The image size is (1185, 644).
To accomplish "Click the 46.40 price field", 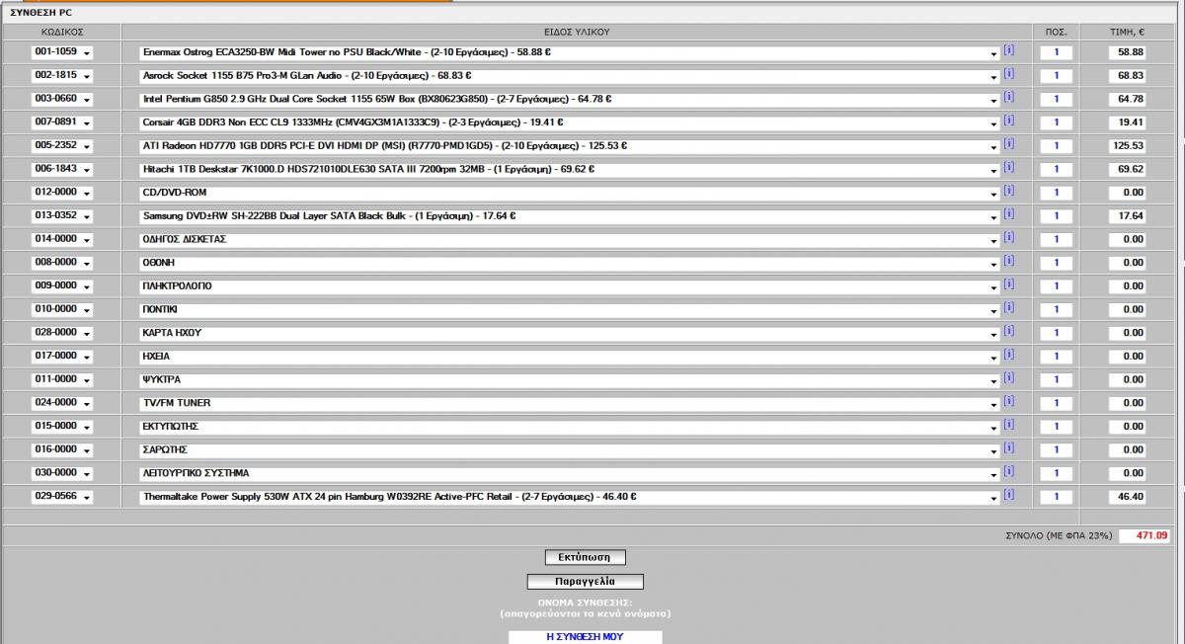I will coord(1128,497).
